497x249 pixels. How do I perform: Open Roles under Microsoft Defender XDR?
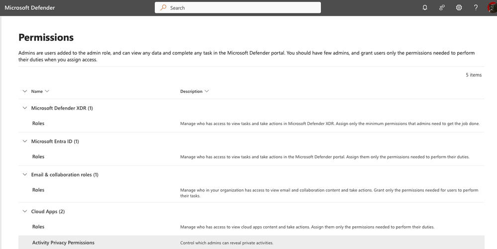click(38, 123)
